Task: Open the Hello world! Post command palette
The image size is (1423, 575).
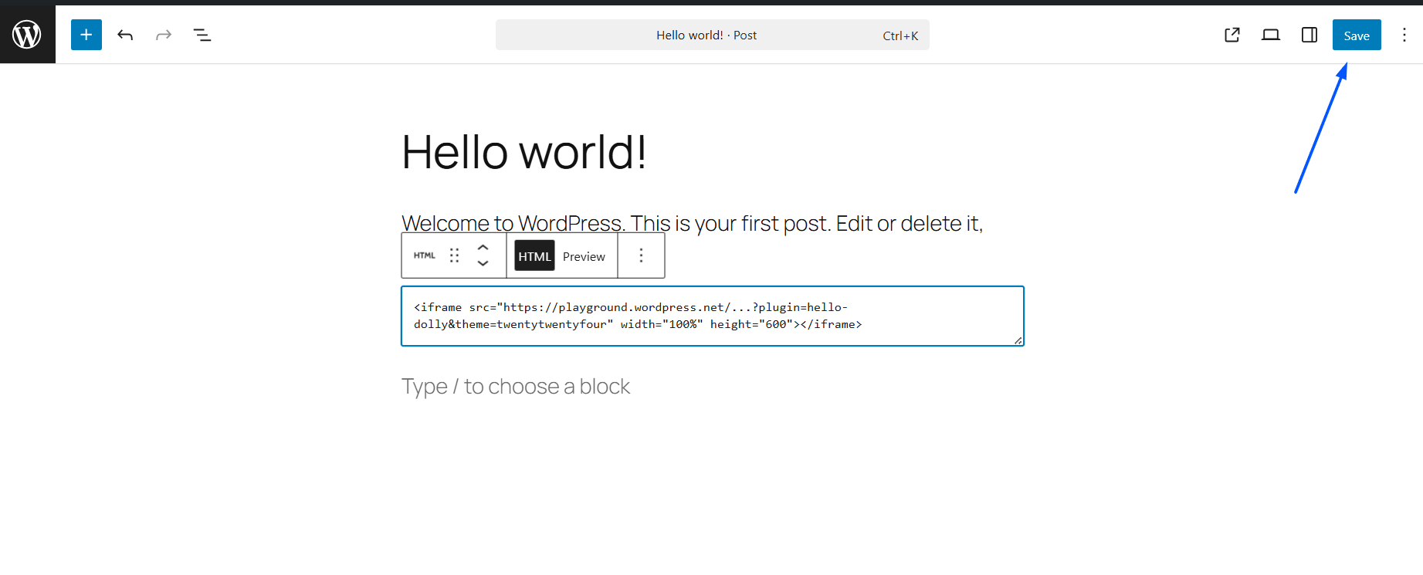Action: click(712, 35)
